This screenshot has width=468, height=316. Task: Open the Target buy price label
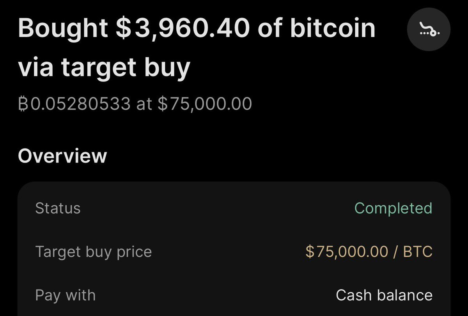click(x=93, y=252)
